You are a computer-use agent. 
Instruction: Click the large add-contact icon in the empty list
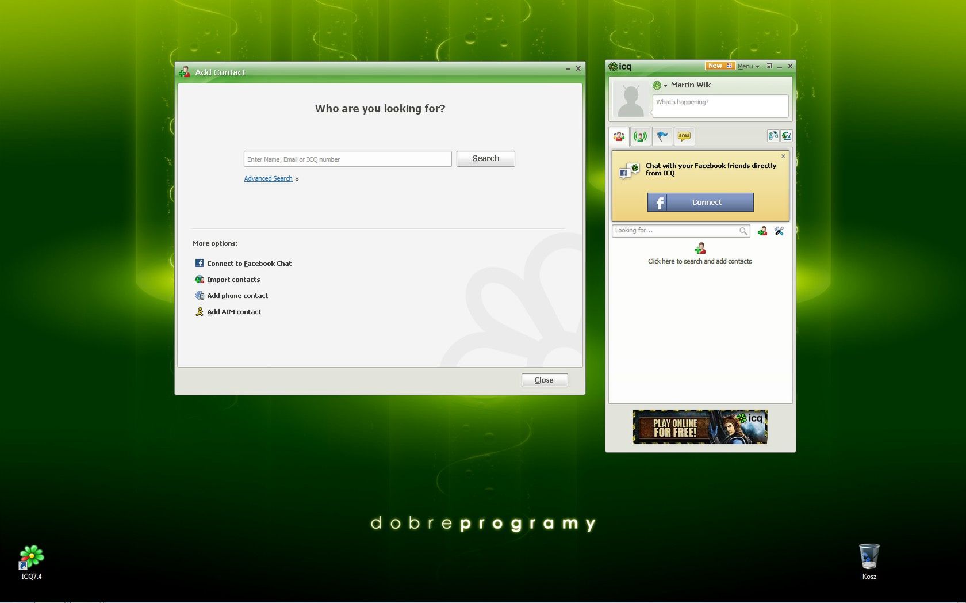point(700,249)
